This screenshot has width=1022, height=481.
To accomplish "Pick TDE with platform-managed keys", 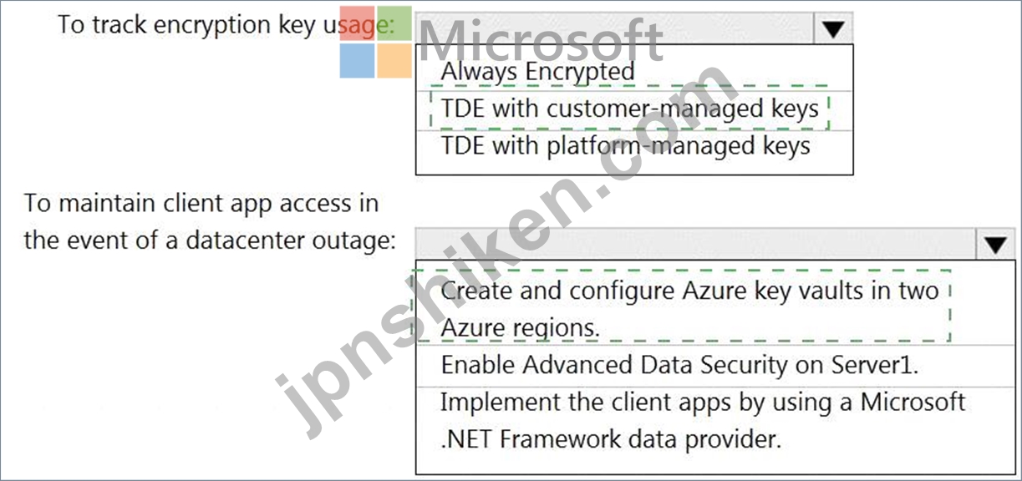I will click(625, 145).
